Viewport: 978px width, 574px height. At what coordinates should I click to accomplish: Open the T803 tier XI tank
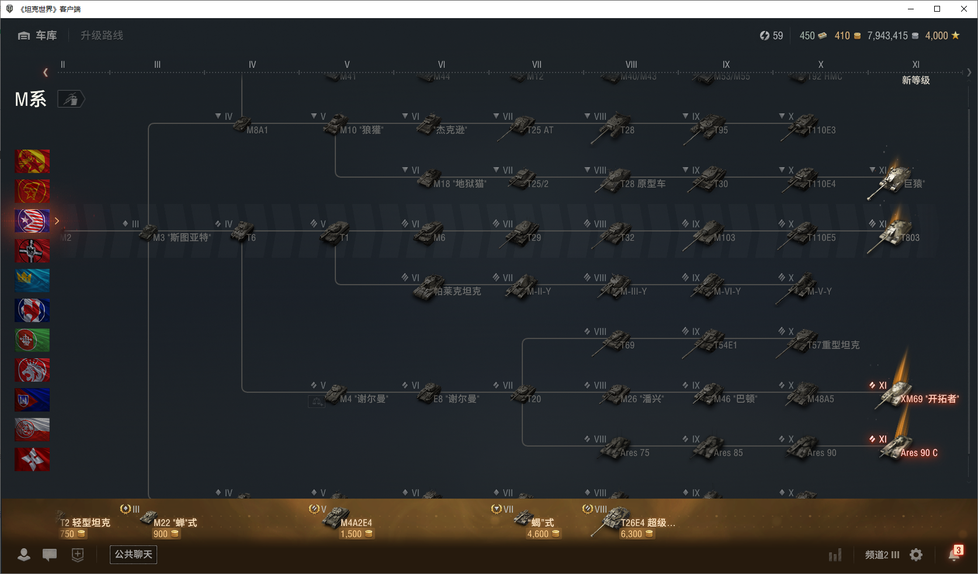click(894, 234)
